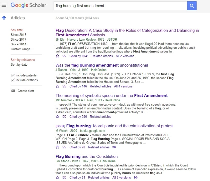Screen dimensions: 210x181
Task: Click the Scholar diamond icon beside Articles
Action: (x=4, y=18)
